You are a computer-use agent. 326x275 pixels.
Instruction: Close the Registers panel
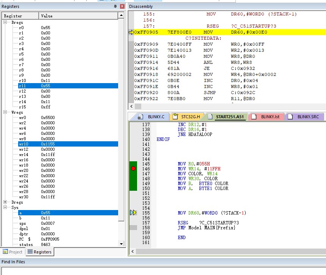(122, 6)
